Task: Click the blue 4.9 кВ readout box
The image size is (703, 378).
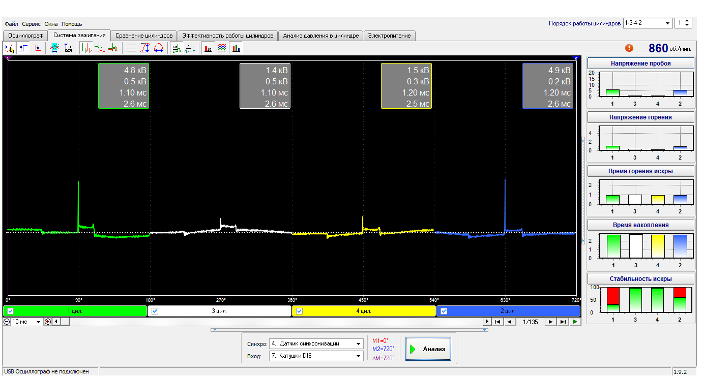Action: point(548,86)
